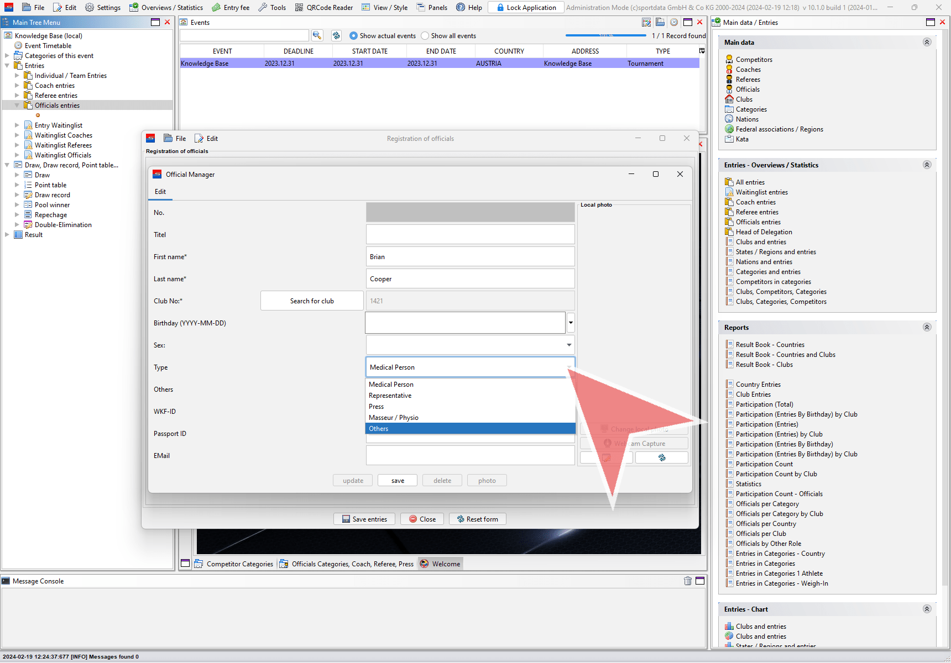The height and width of the screenshot is (663, 951).
Task: Open Edit tab in Official Manager
Action: tap(160, 192)
